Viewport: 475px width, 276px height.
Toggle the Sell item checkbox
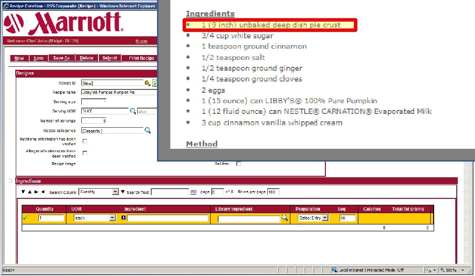(x=239, y=164)
